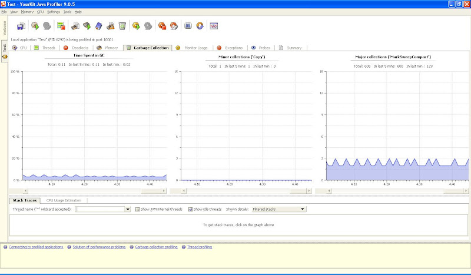Open the Memory menu in menu bar
The height and width of the screenshot is (275, 471).
pos(27,12)
